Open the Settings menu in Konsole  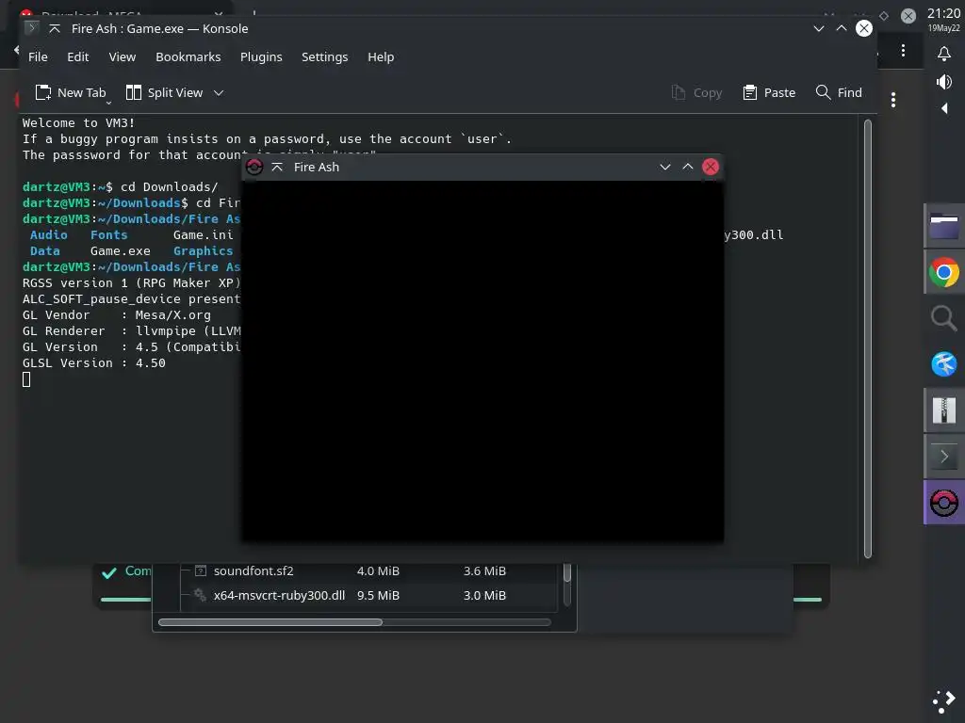[324, 56]
